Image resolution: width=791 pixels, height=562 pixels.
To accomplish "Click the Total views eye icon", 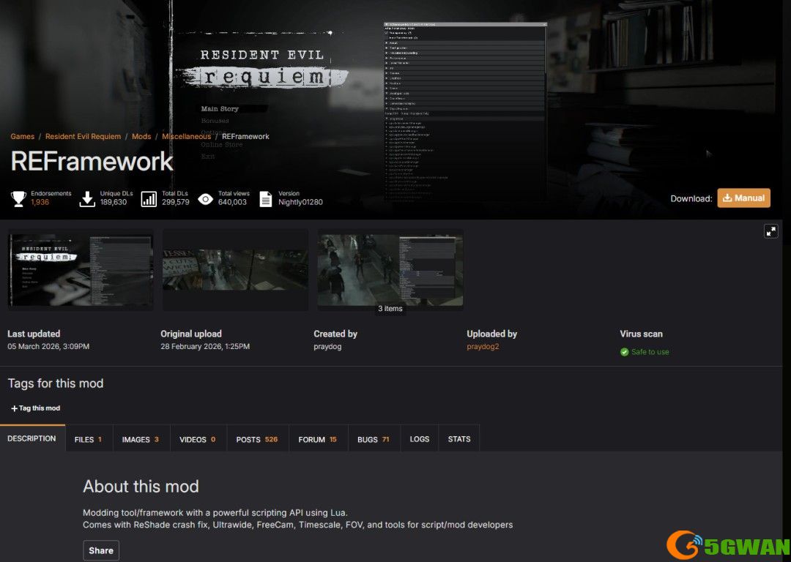I will [205, 199].
